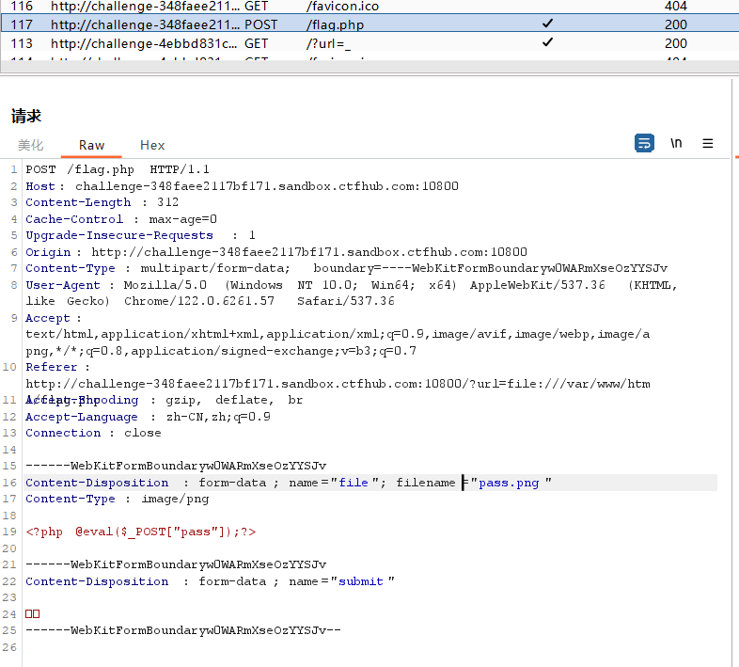The width and height of the screenshot is (739, 667).
Task: Click the Host header line
Action: 242,186
